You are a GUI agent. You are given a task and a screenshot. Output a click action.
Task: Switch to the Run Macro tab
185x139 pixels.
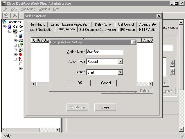[37, 24]
